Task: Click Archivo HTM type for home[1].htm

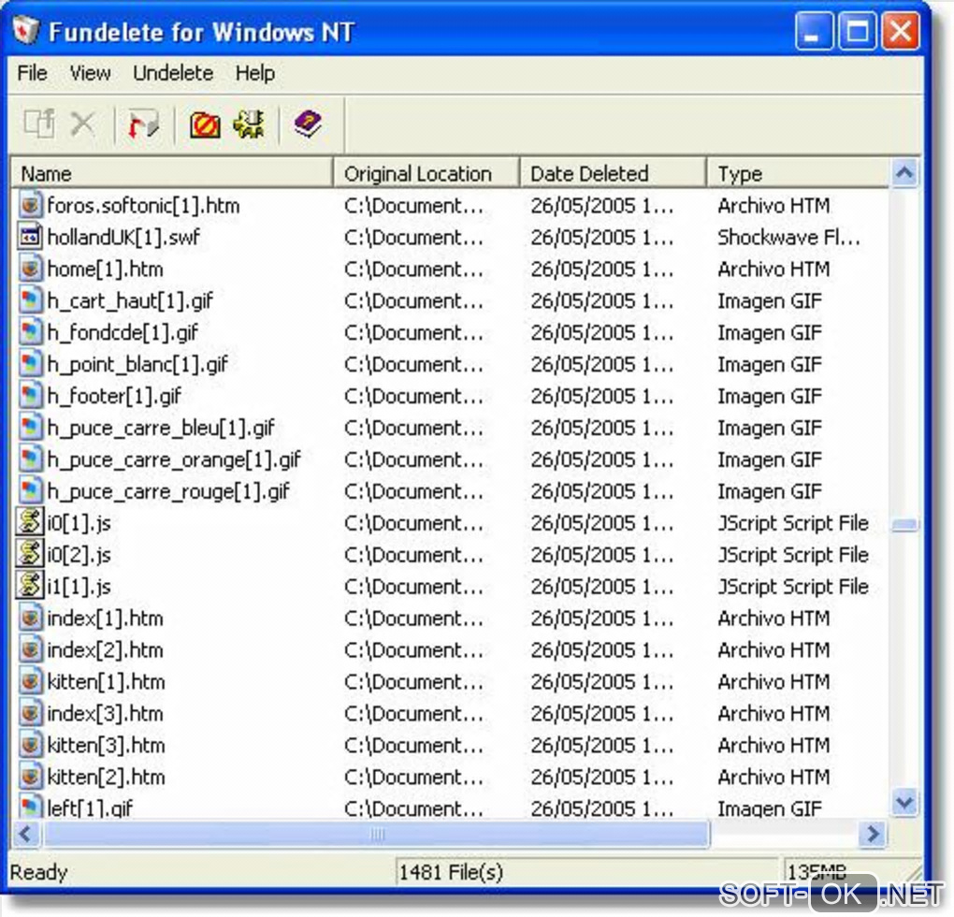Action: tap(773, 269)
